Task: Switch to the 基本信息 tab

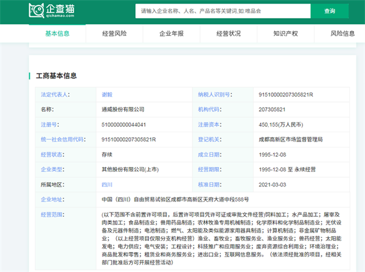Action: [x=58, y=33]
